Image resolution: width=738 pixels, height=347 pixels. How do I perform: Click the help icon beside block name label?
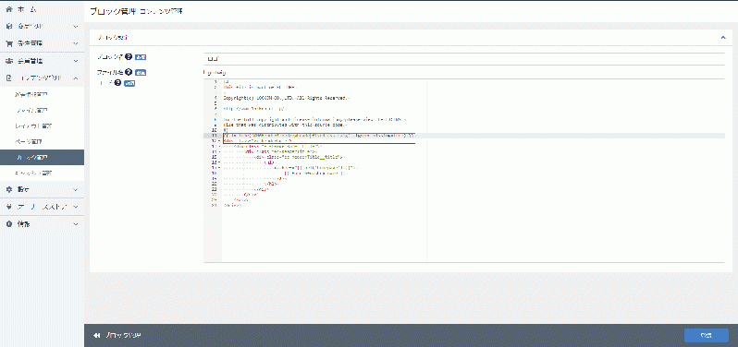click(128, 57)
